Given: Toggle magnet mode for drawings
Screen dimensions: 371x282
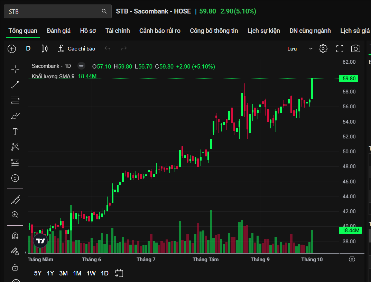Looking at the screenshot, I should click(x=15, y=236).
